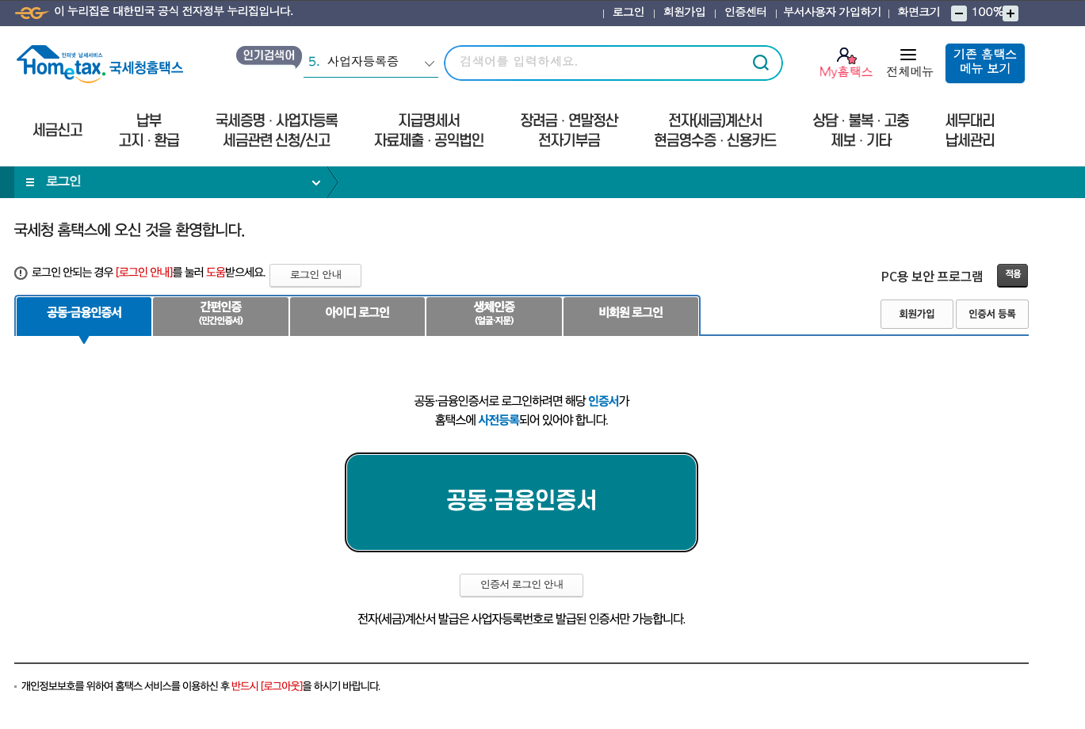Click the government e-emblem logo top left

pyautogui.click(x=32, y=13)
